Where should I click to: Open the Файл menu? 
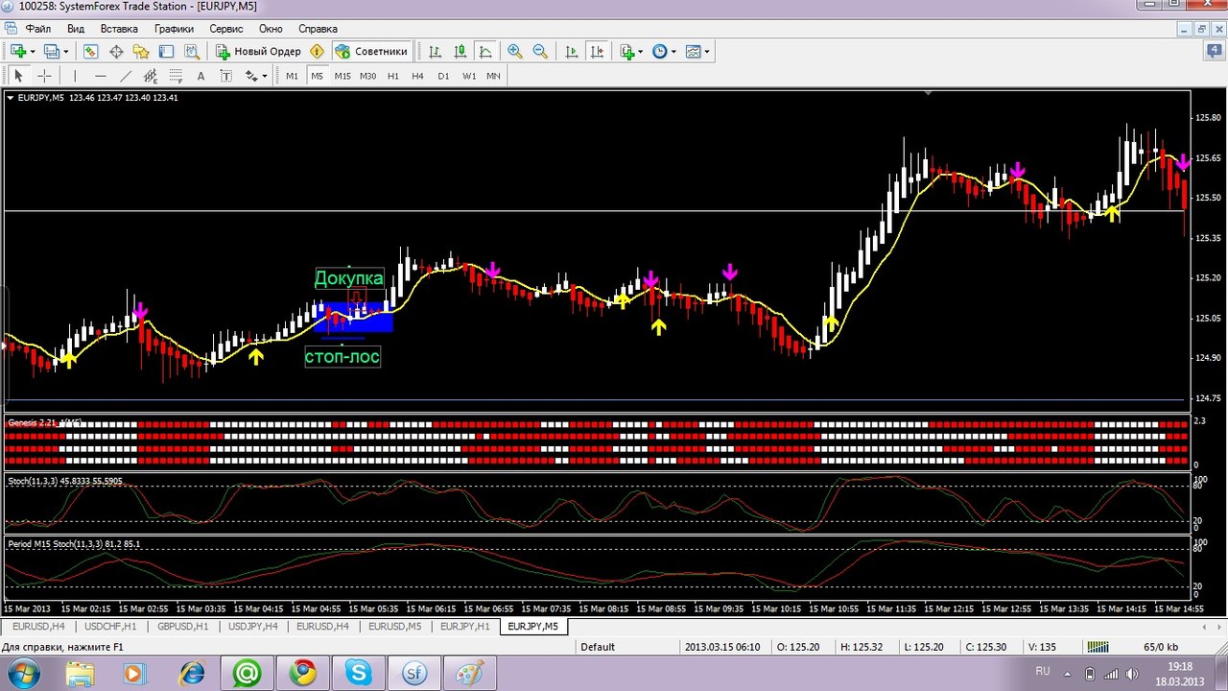(38, 29)
